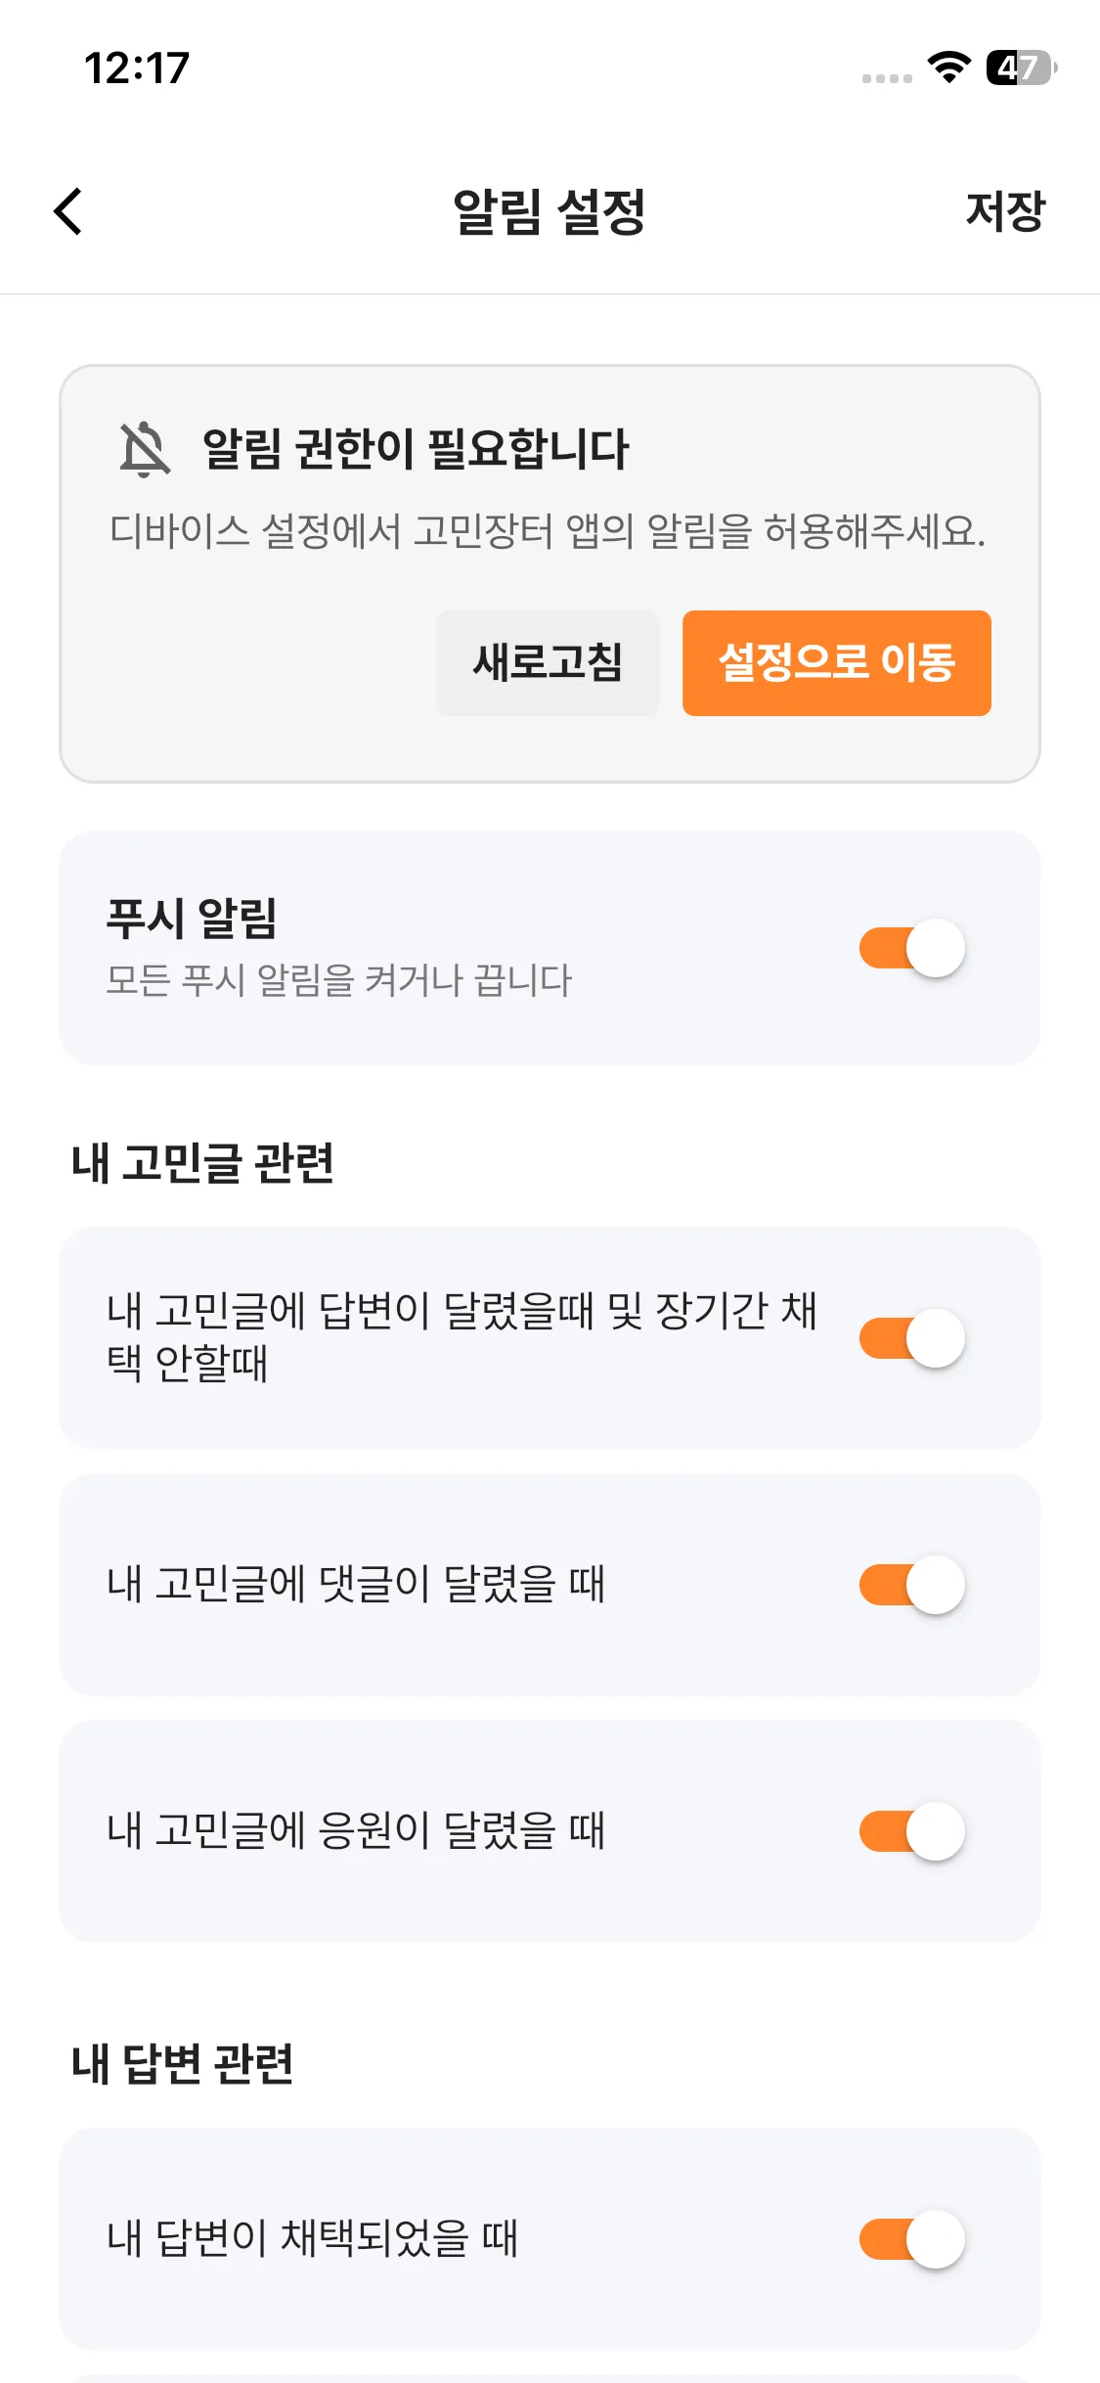Screen dimensions: 1100x2383
Task: Tap the Wi-Fi status icon
Action: 947,67
